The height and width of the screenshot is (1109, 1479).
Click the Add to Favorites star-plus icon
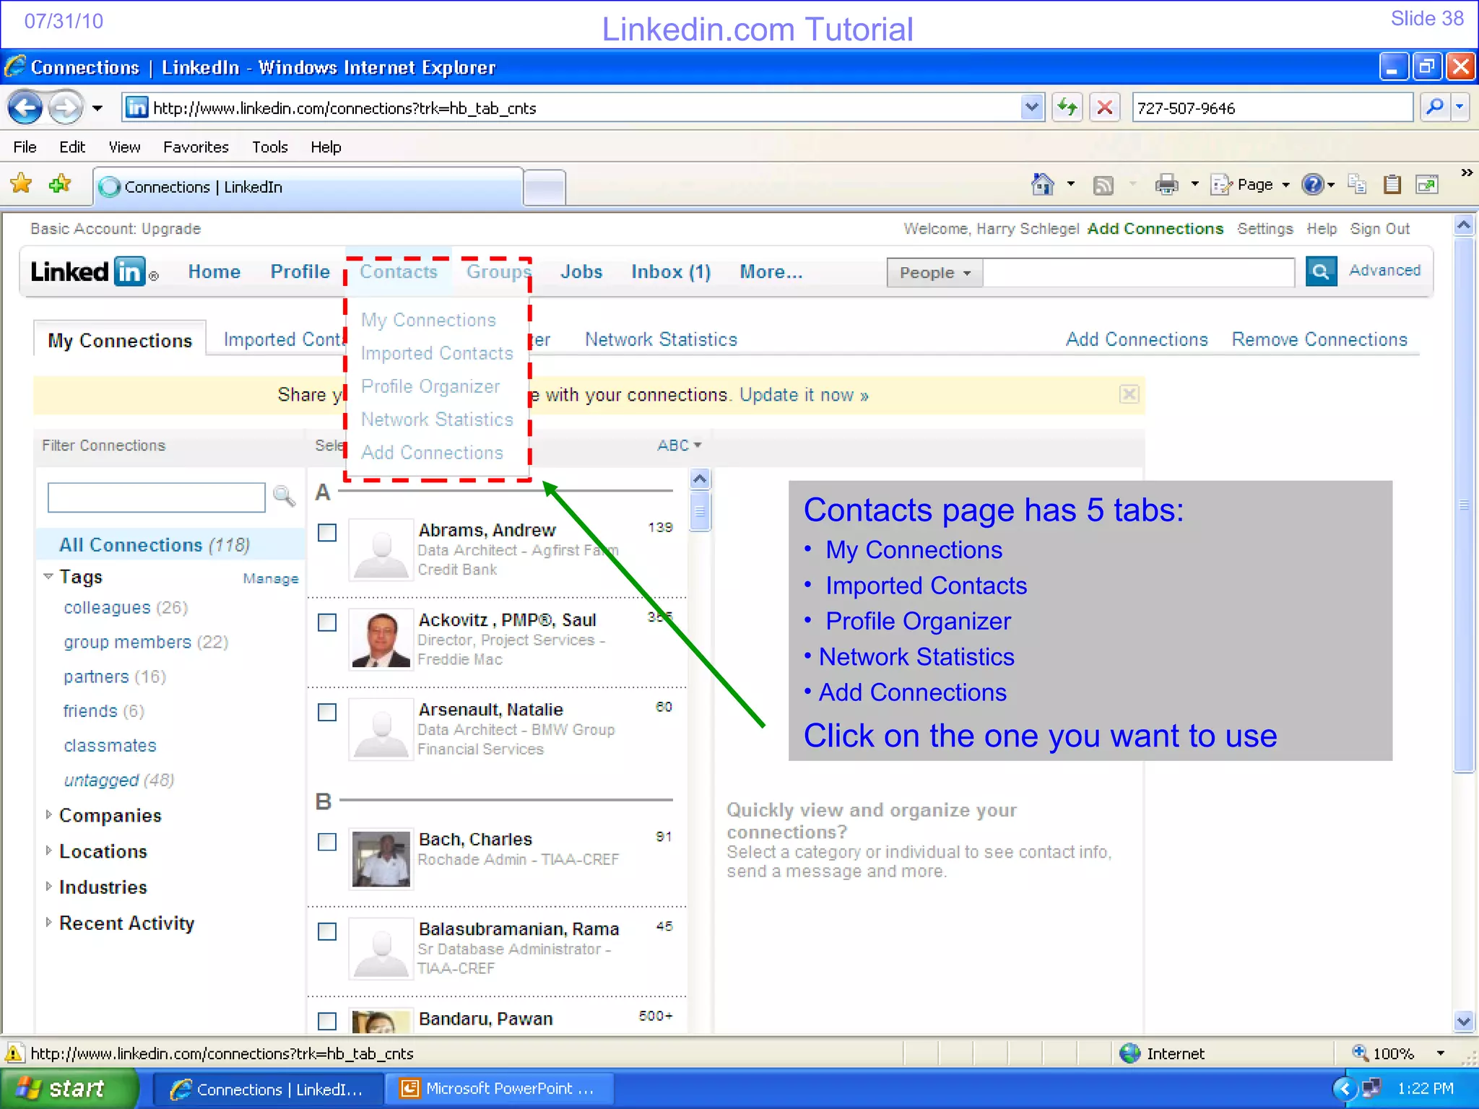60,184
